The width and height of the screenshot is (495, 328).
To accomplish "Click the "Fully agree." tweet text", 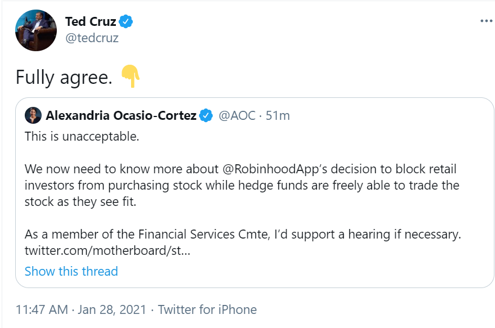I will 64,77.
